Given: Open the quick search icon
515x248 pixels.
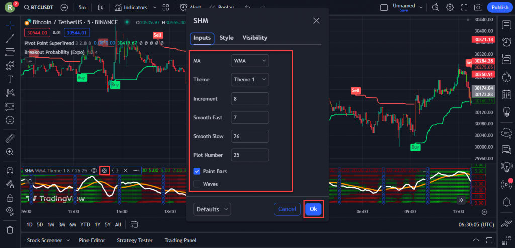Looking at the screenshot, I should (x=436, y=7).
